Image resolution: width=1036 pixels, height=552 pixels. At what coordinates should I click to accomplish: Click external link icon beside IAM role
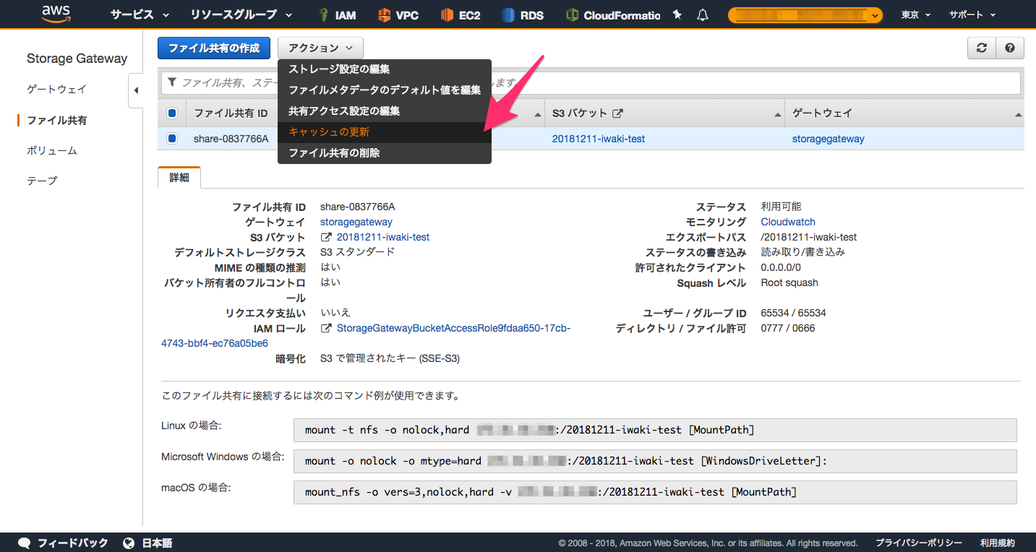326,328
